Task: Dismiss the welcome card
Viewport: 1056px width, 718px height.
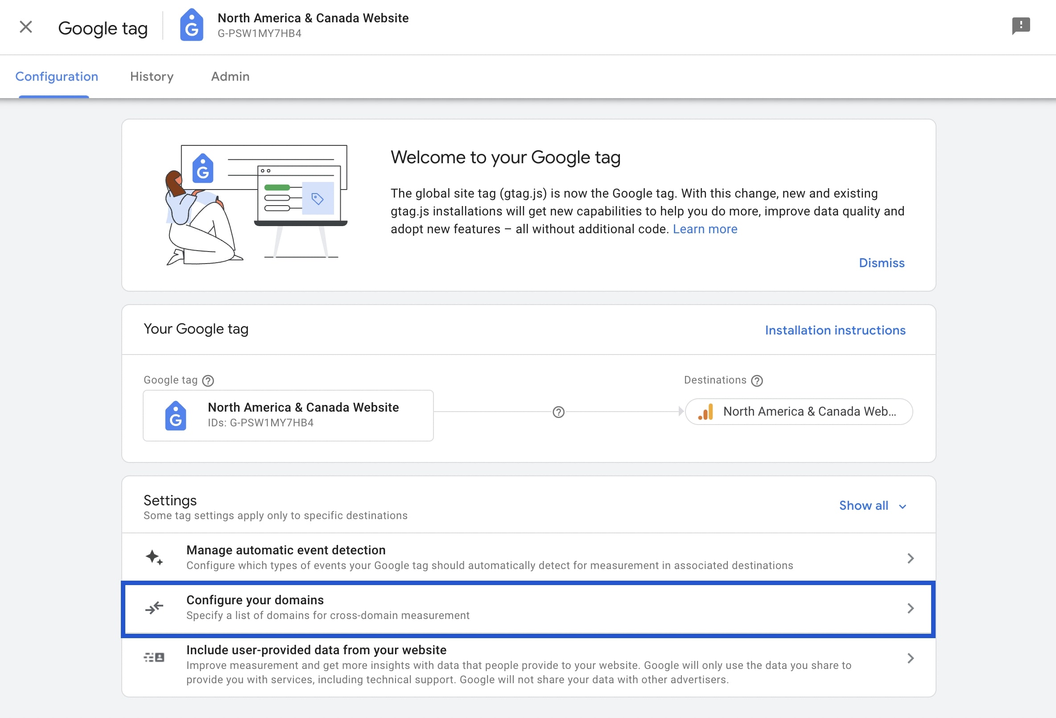Action: click(x=882, y=263)
